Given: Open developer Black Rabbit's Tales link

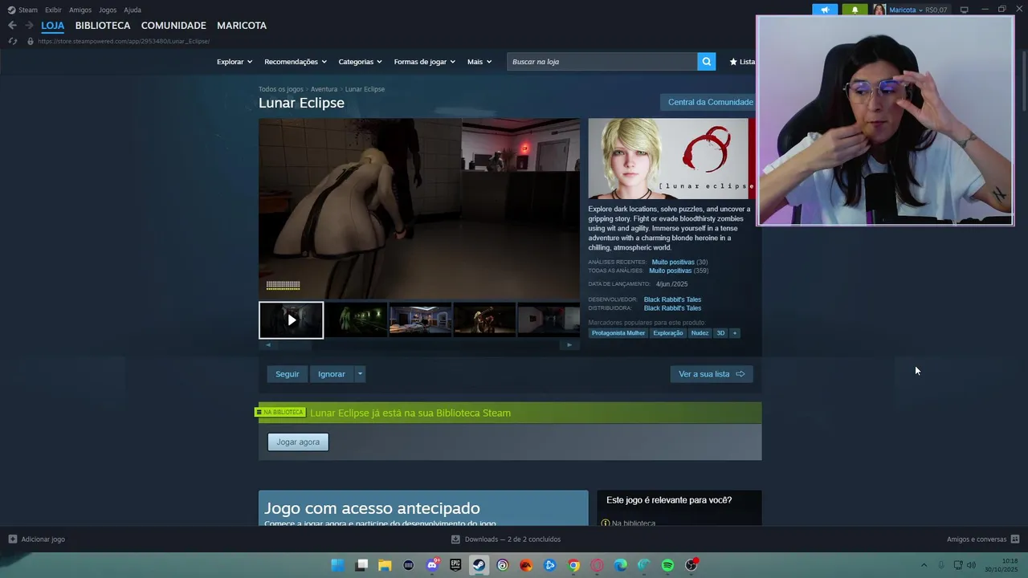Looking at the screenshot, I should pos(672,299).
